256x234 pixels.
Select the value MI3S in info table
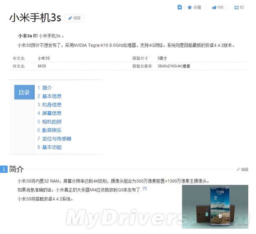(x=42, y=66)
